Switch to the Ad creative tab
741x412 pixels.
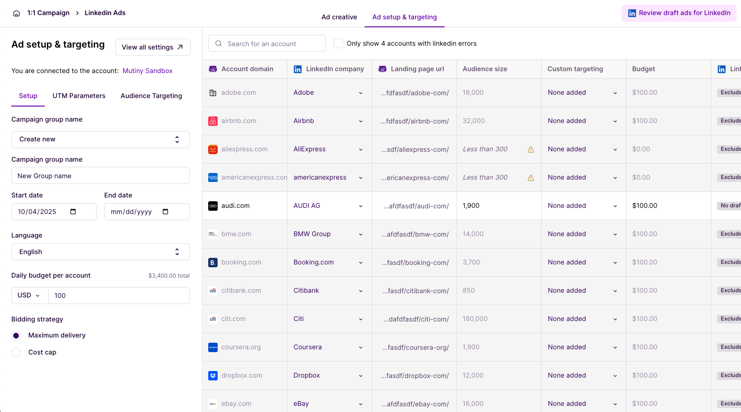click(x=339, y=17)
